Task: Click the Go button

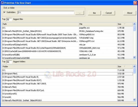Action: (94, 13)
